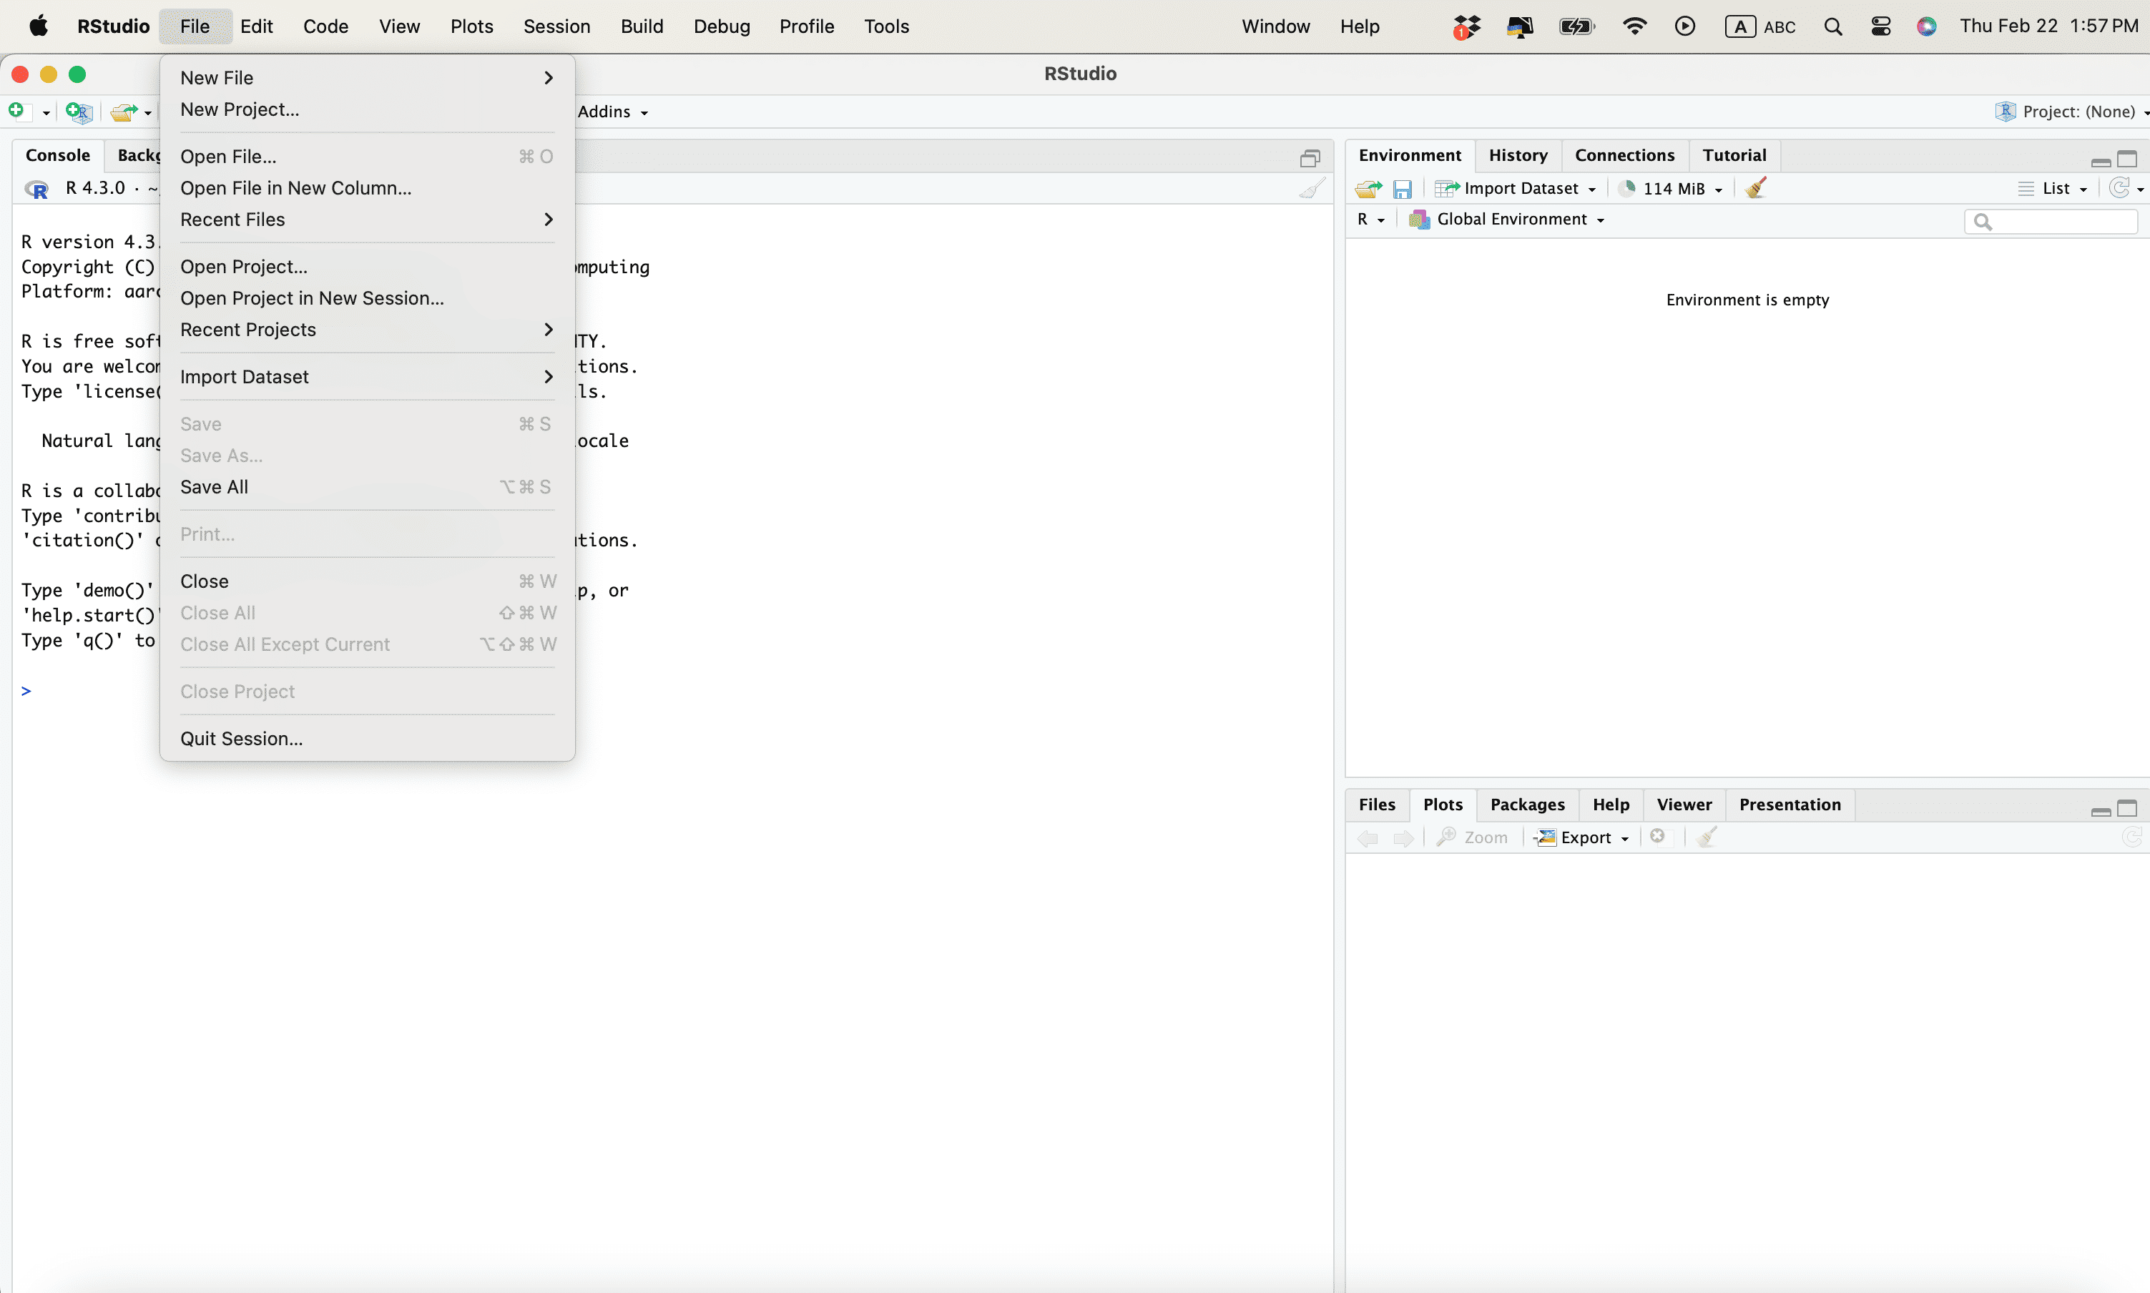Open the Global Environment dropdown
The width and height of the screenshot is (2150, 1293).
(x=1511, y=220)
